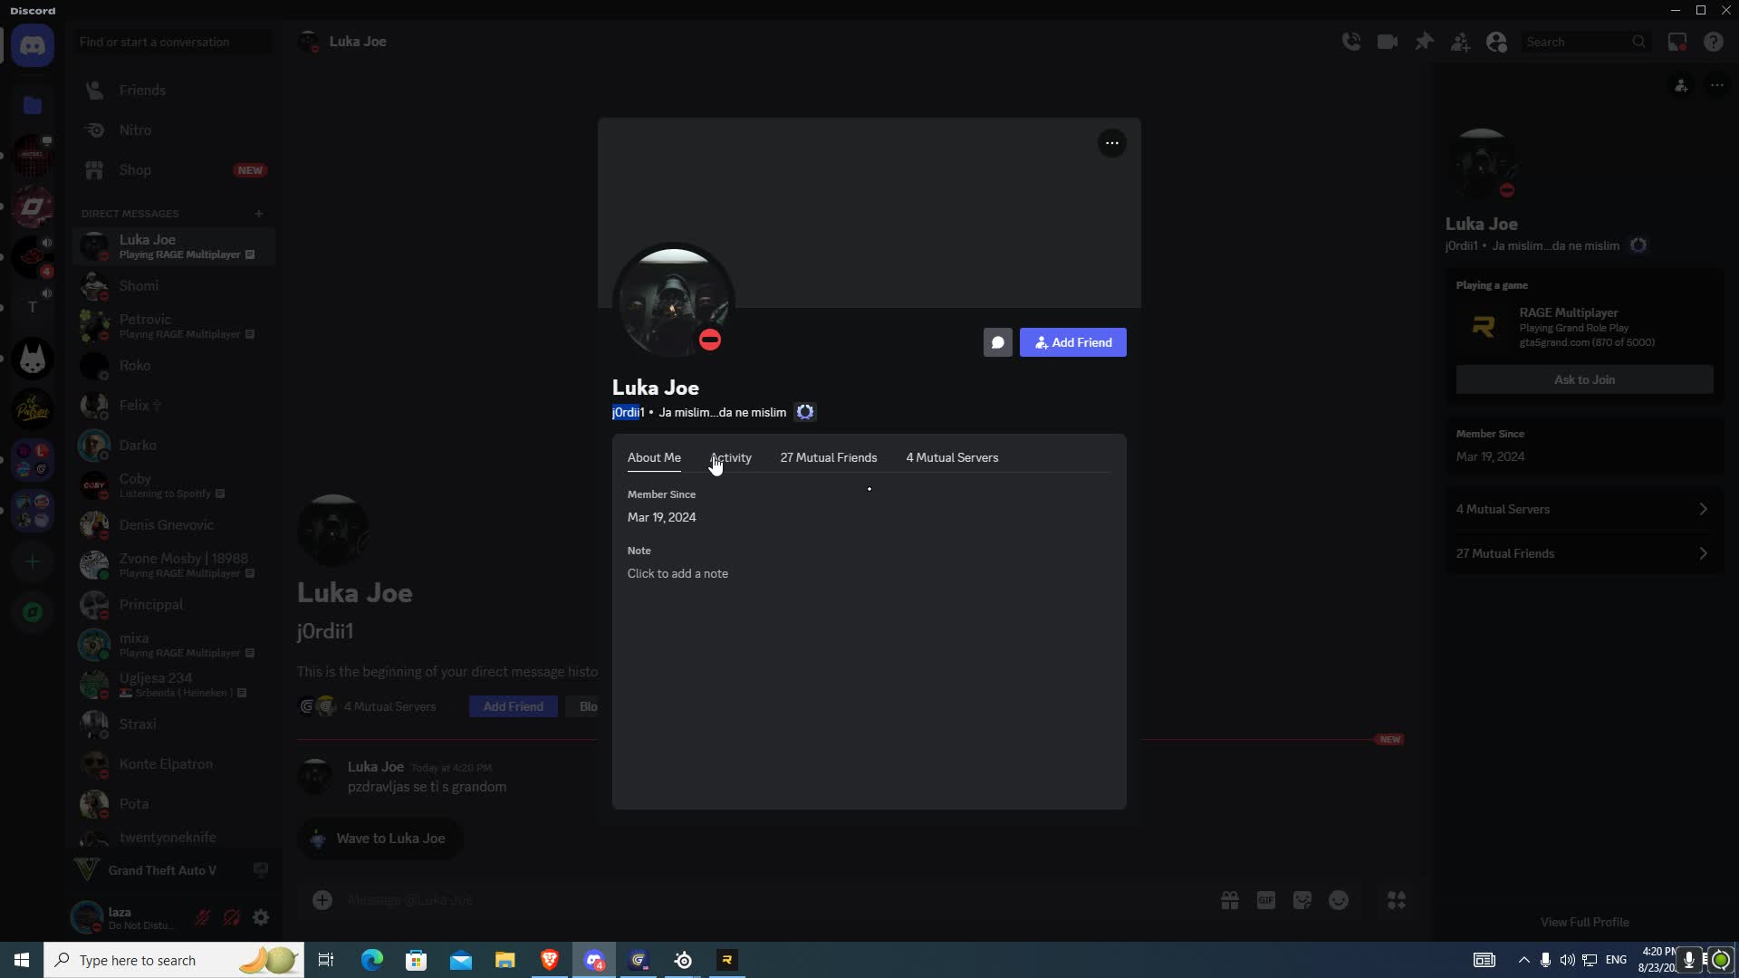The height and width of the screenshot is (978, 1739).
Task: Open DM with Princippal
Action: (174, 605)
